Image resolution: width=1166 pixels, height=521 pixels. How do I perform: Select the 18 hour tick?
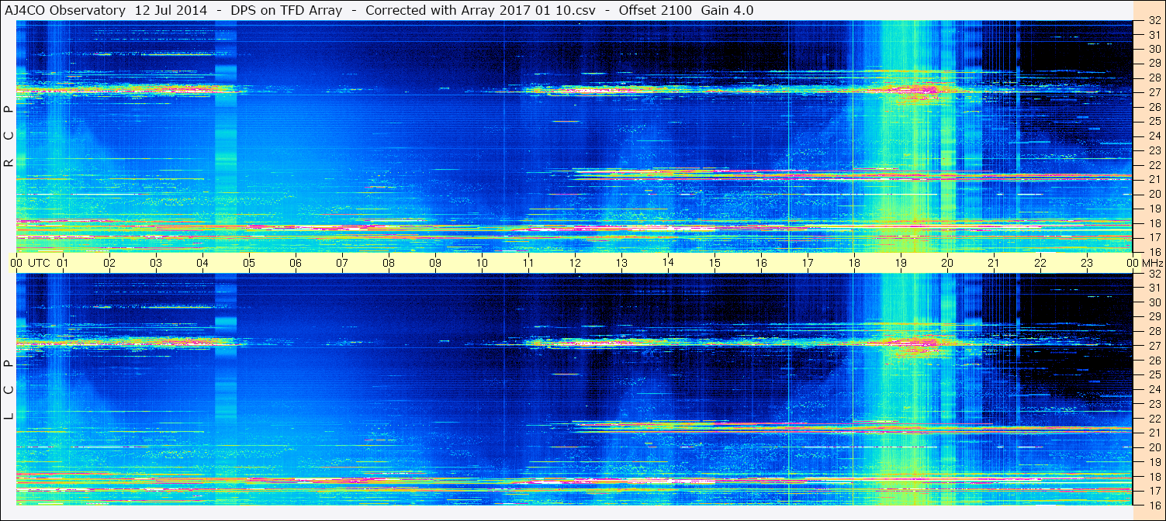[854, 263]
